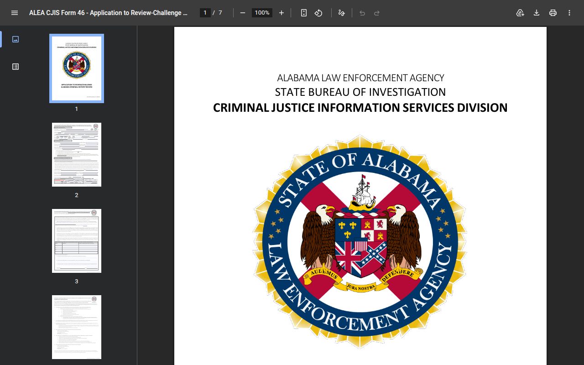584x365 pixels.
Task: Click the total page count 7
Action: tap(220, 13)
